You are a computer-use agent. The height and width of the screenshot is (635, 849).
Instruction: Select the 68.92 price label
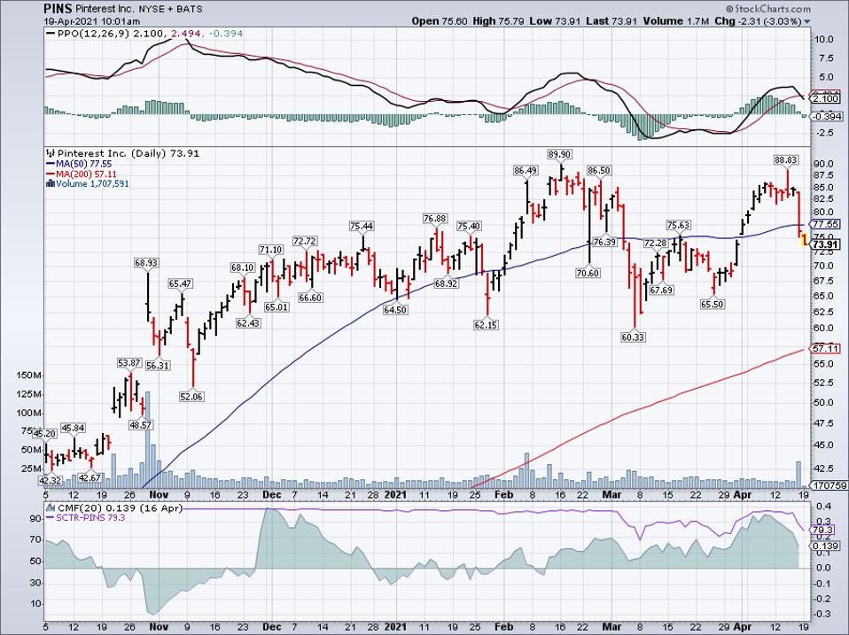446,283
